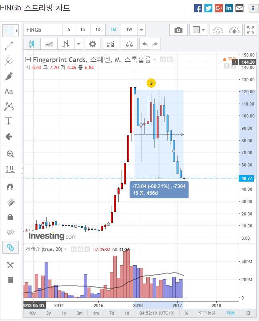Set interval to 1h
The image size is (259, 321).
click(x=83, y=30)
